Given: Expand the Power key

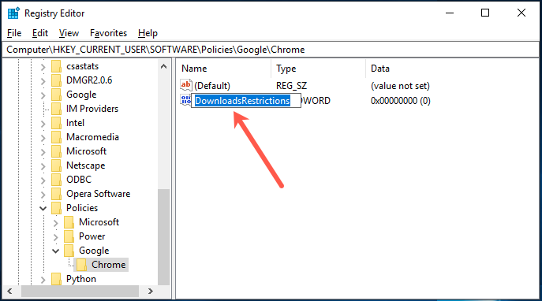Looking at the screenshot, I should (56, 237).
